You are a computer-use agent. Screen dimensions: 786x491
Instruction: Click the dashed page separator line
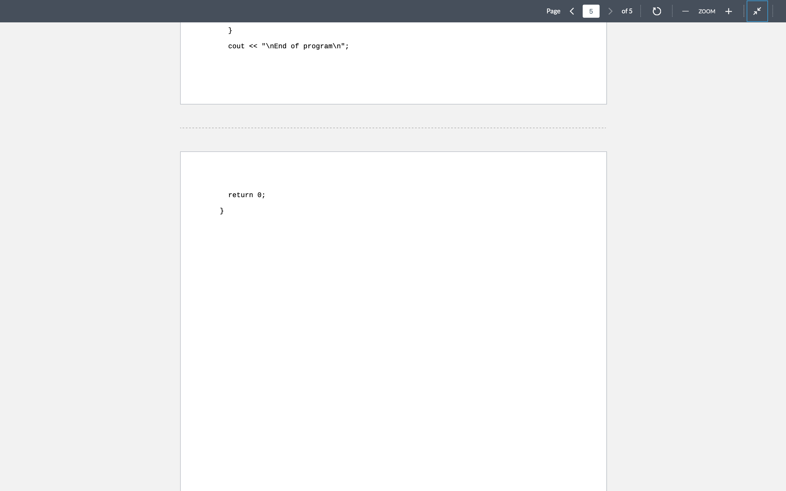tap(393, 128)
